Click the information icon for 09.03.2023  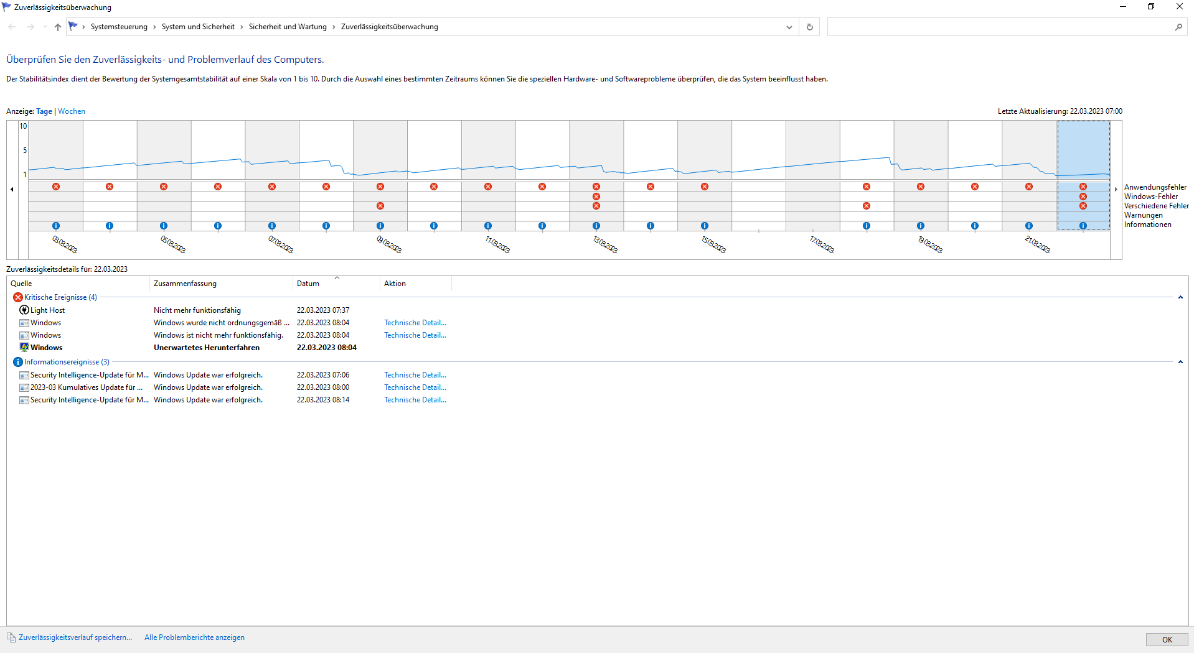pyautogui.click(x=380, y=226)
